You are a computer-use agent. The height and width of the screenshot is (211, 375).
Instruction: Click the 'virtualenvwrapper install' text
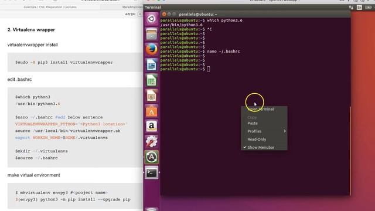[x=33, y=45]
